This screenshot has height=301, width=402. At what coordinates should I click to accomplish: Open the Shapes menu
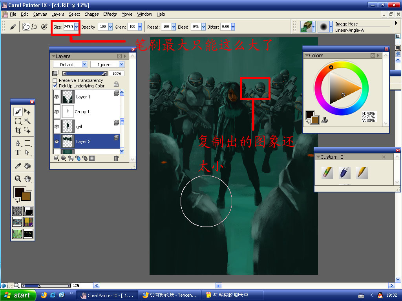(92, 15)
